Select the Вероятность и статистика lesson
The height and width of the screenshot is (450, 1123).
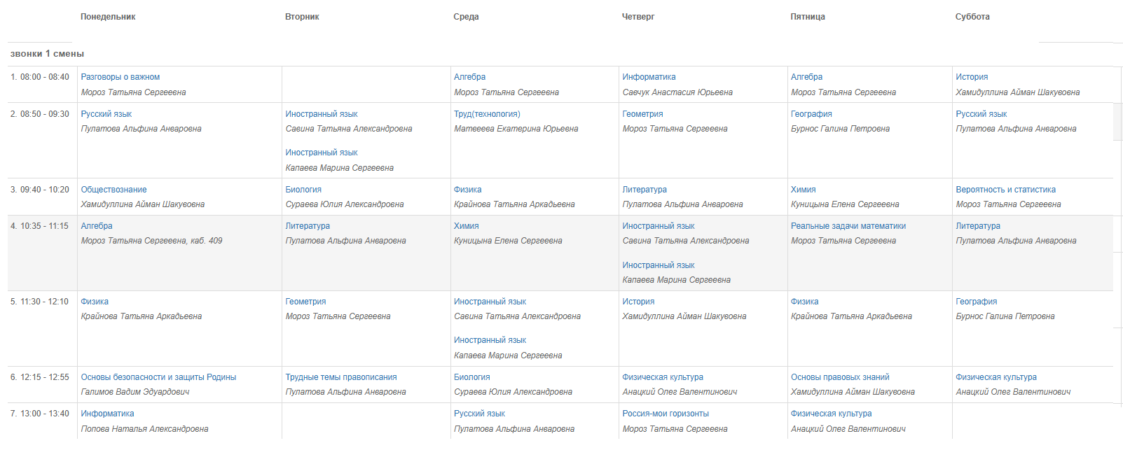tap(1005, 190)
